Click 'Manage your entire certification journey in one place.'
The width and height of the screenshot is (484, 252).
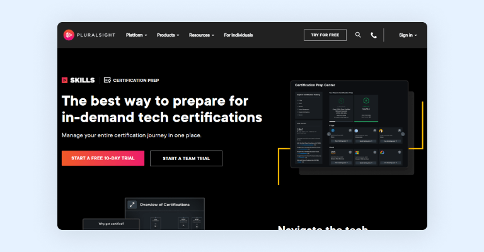132,135
